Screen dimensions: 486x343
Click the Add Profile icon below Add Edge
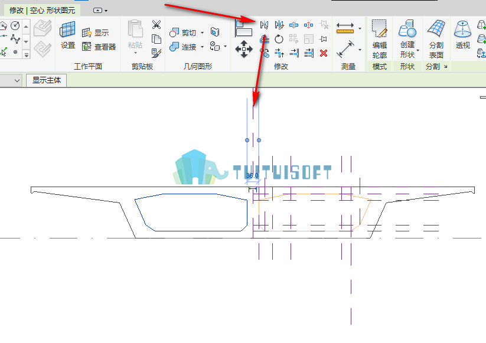(481, 39)
